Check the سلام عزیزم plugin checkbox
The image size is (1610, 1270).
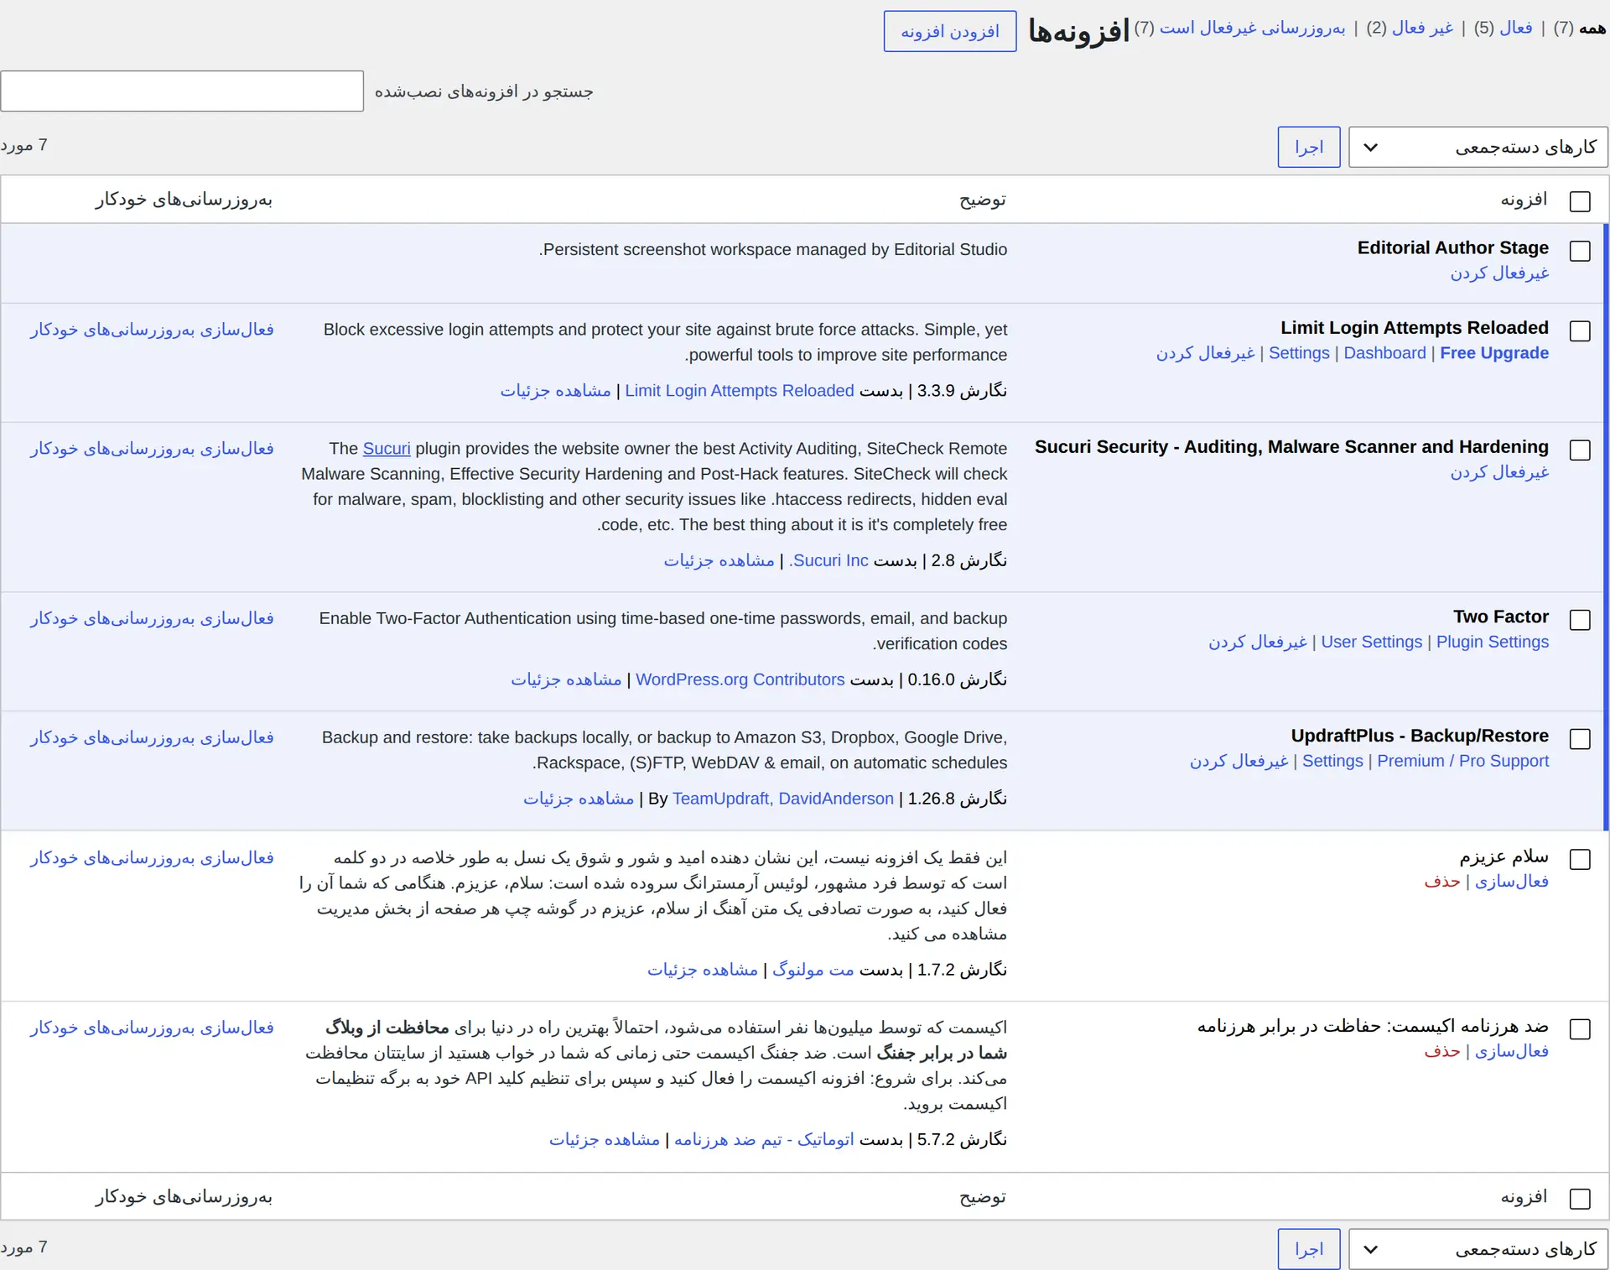[1579, 859]
